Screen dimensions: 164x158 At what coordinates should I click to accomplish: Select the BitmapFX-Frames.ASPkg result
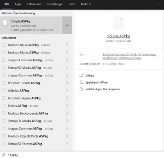coord(36,144)
